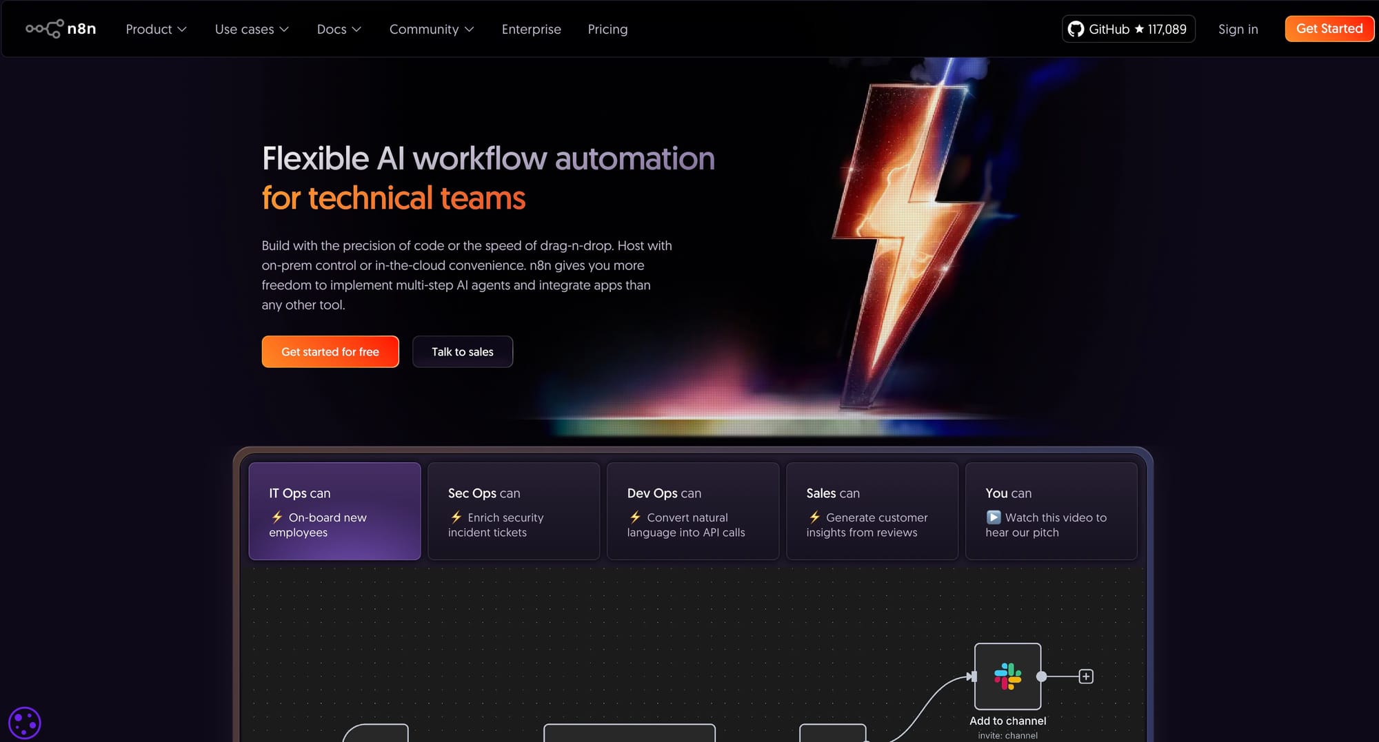Expand the Community dropdown chevron
The image size is (1379, 742).
pyautogui.click(x=469, y=29)
